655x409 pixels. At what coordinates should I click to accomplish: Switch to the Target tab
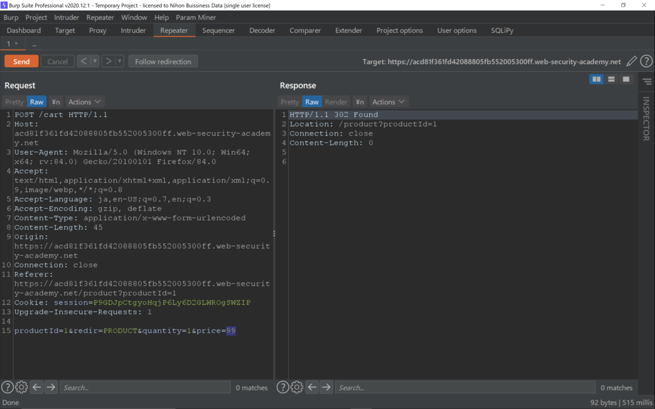65,31
